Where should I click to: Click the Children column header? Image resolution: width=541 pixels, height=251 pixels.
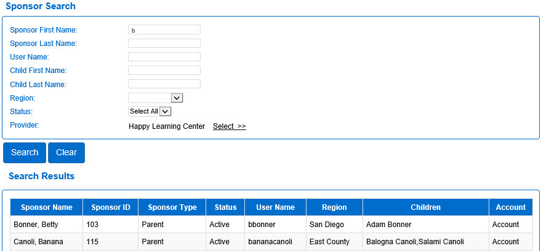[426, 207]
